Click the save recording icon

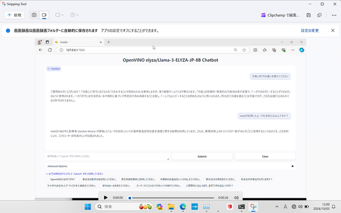pos(308,15)
